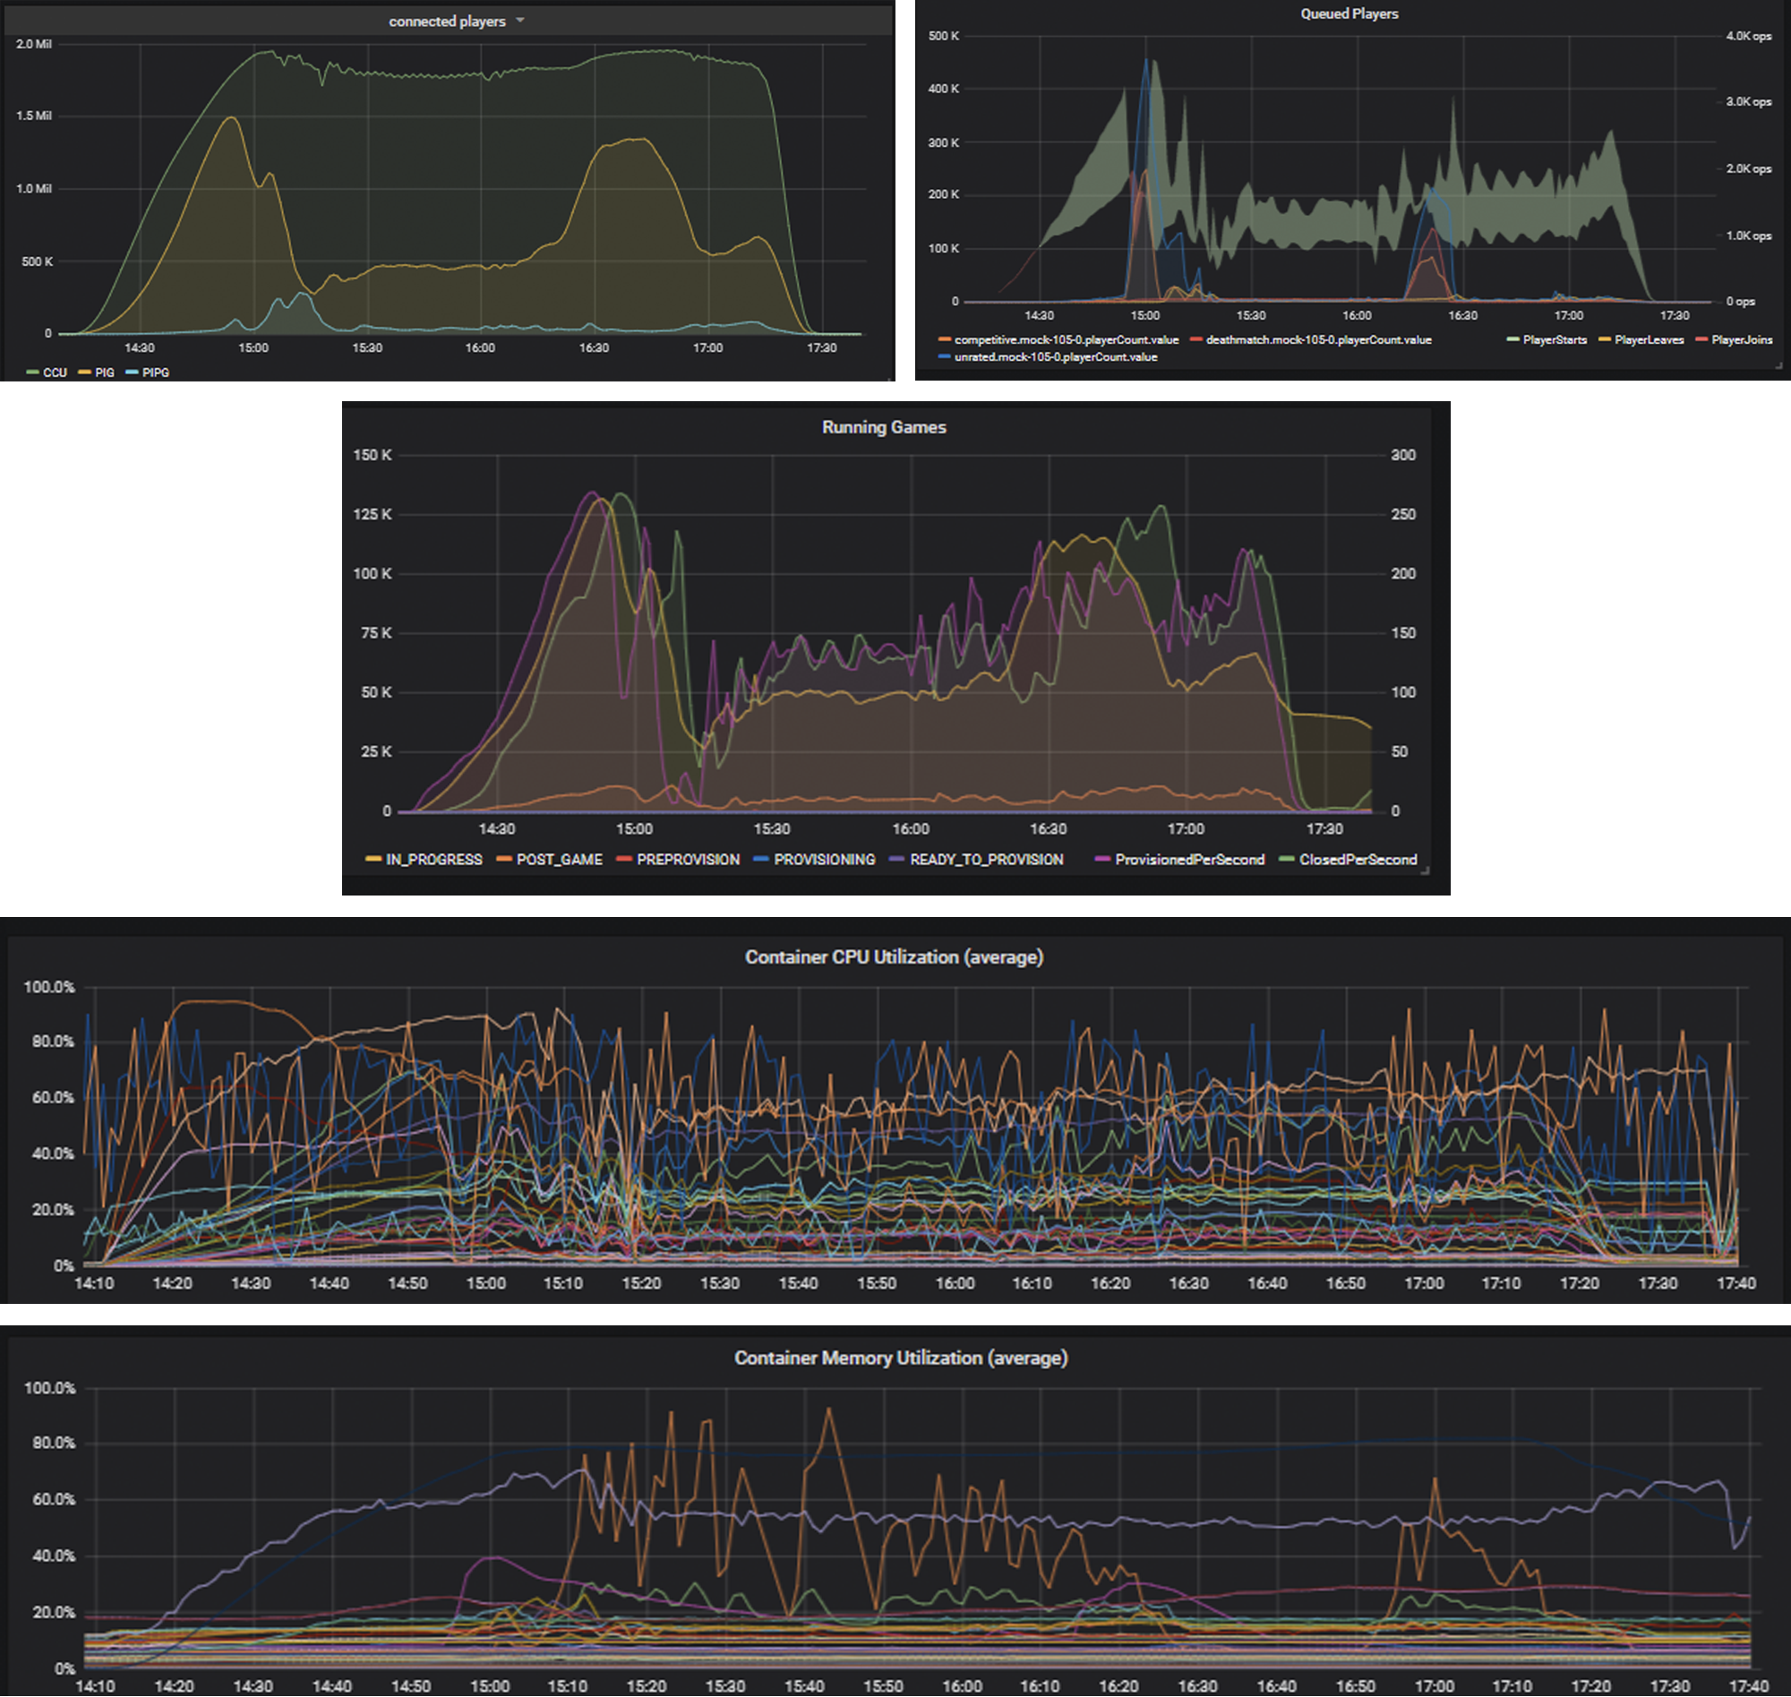Select the PlayerJoins legend label
1791x1697 pixels.
1741,340
